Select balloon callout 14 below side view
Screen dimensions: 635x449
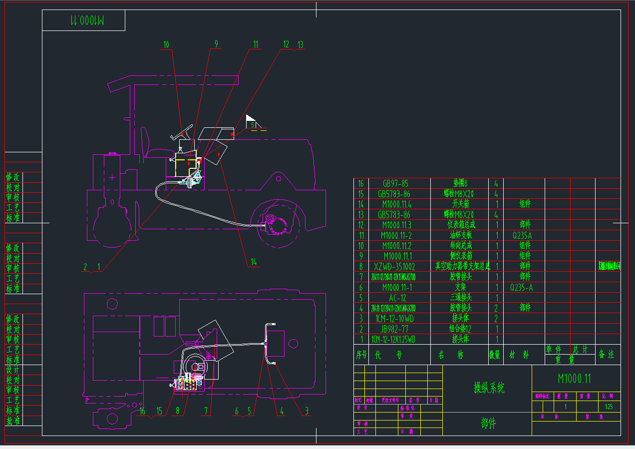click(x=254, y=262)
